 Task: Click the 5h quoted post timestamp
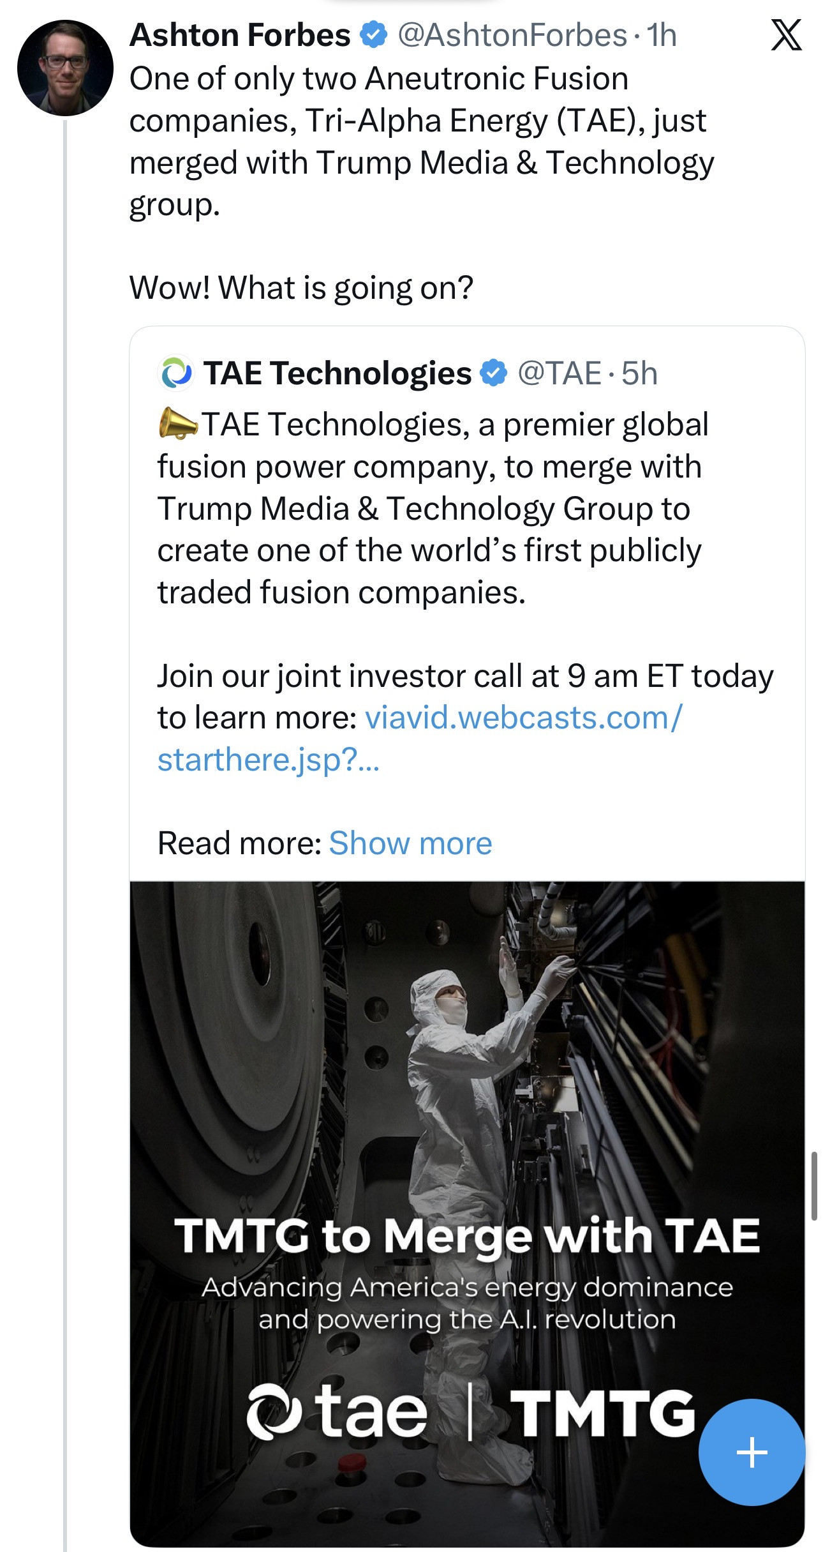tap(640, 373)
